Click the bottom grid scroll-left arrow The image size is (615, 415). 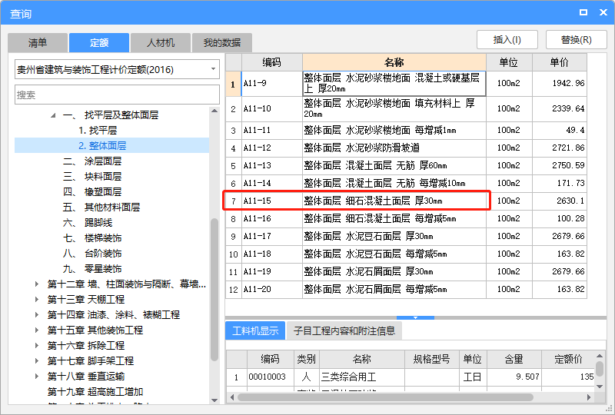(x=232, y=397)
